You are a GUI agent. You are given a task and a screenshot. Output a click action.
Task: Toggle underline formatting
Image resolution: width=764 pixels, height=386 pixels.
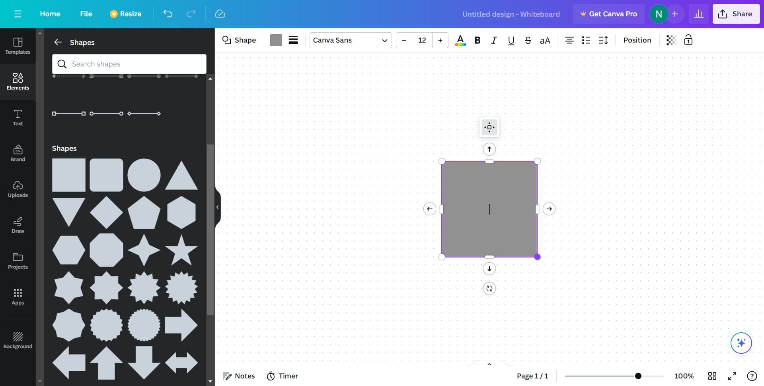tap(511, 40)
